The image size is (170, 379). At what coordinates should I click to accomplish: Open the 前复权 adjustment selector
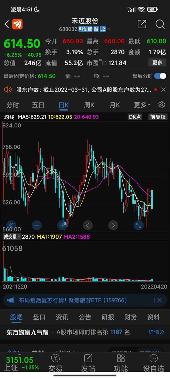(x=158, y=117)
